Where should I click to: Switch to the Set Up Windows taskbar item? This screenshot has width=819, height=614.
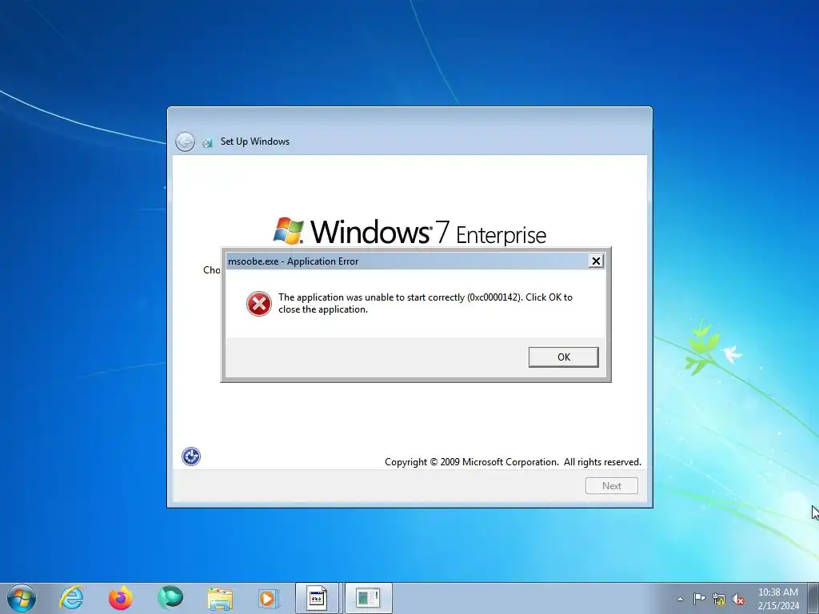tap(368, 598)
